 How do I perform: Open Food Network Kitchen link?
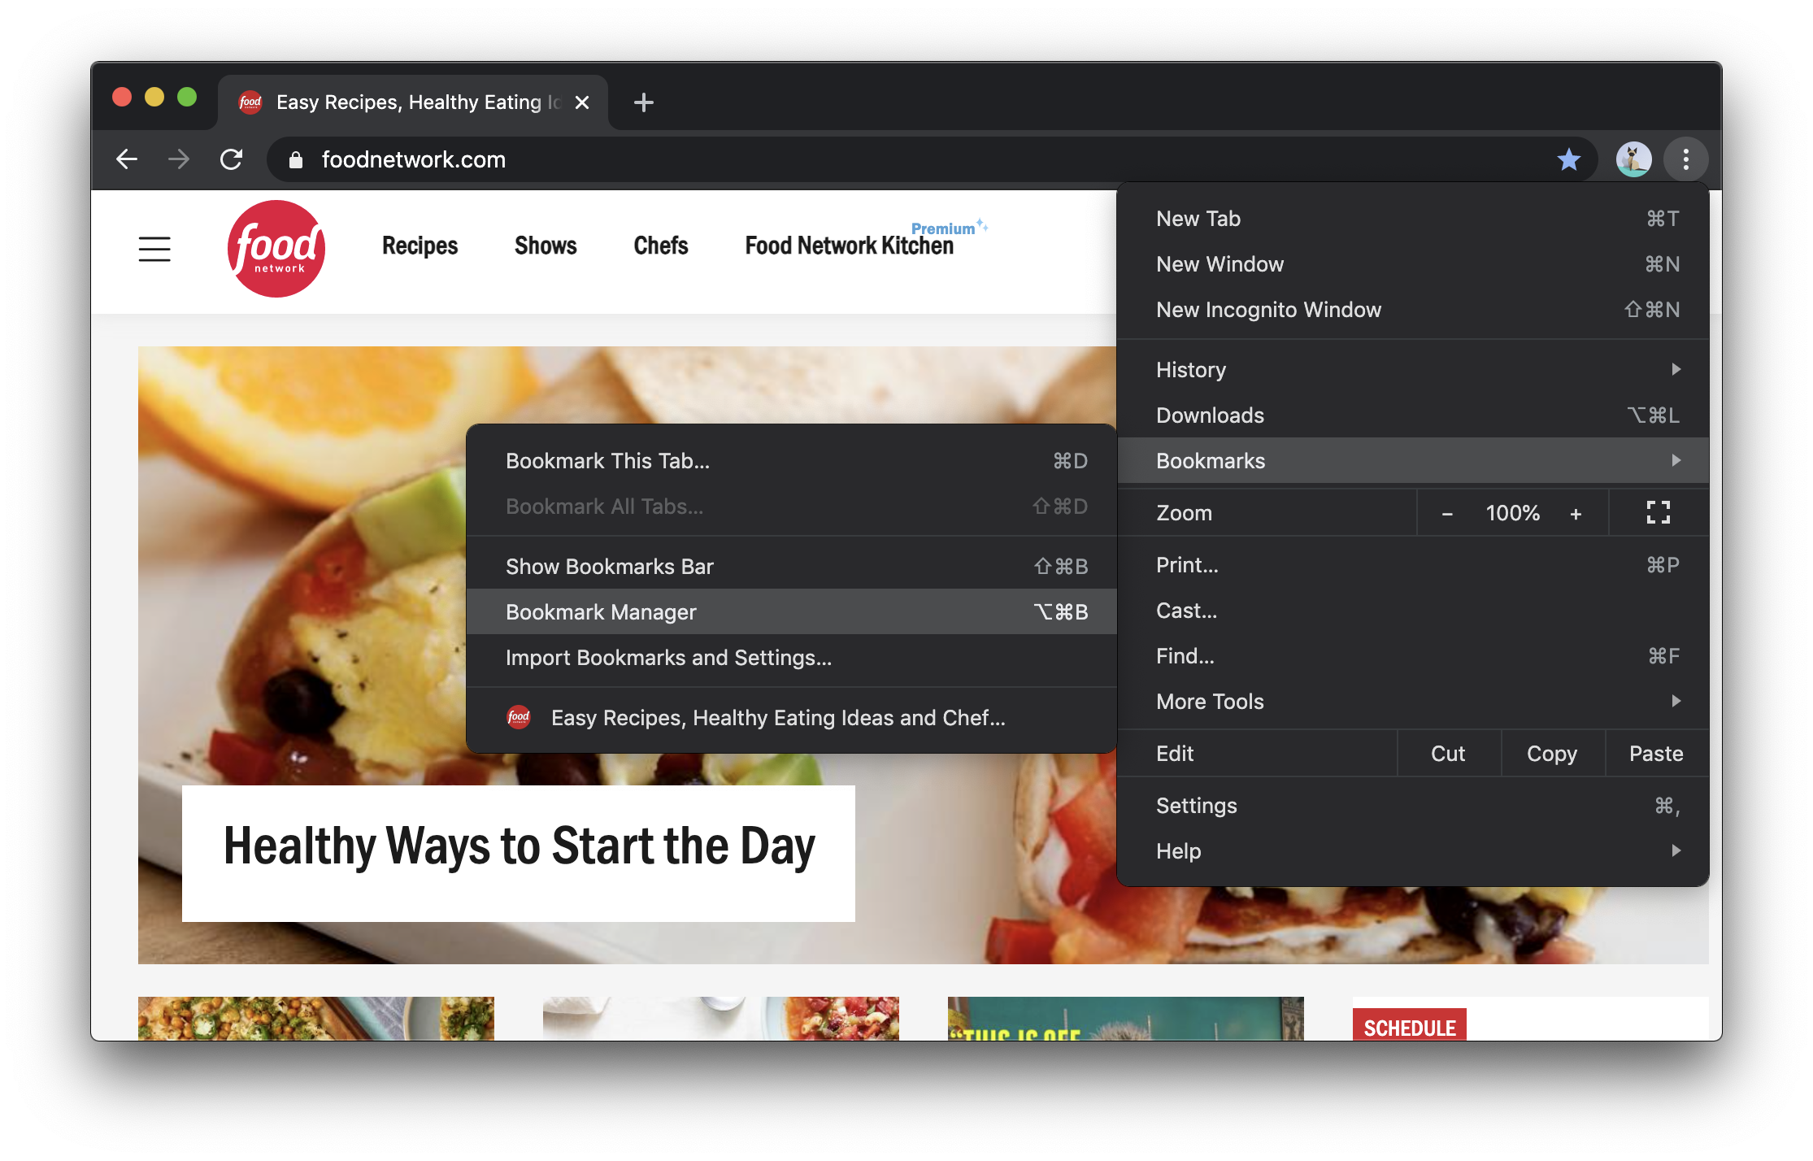click(849, 246)
